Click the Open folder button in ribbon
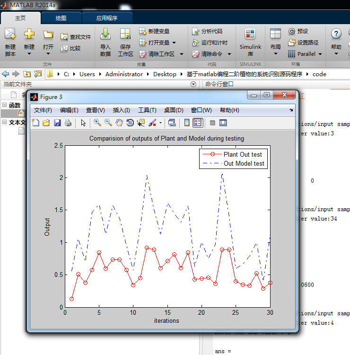Image resolution: width=350 pixels, height=355 pixels. coord(48,42)
